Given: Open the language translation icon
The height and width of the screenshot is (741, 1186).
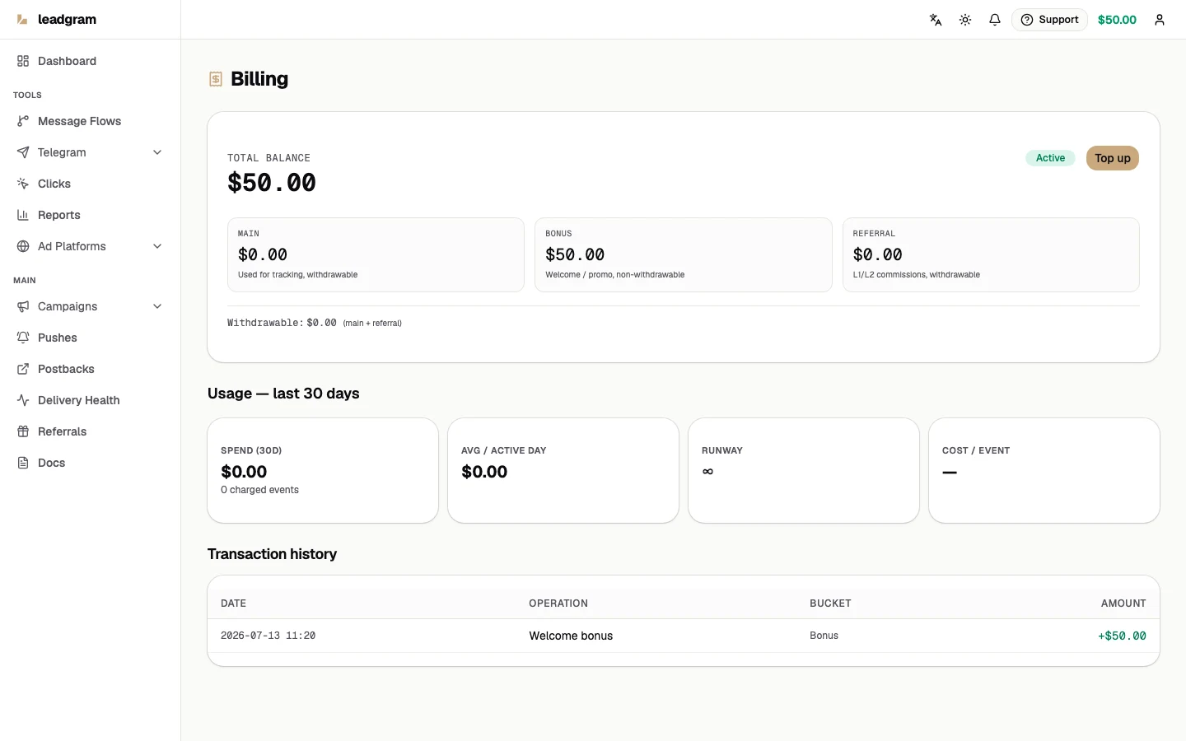Looking at the screenshot, I should coord(936,20).
